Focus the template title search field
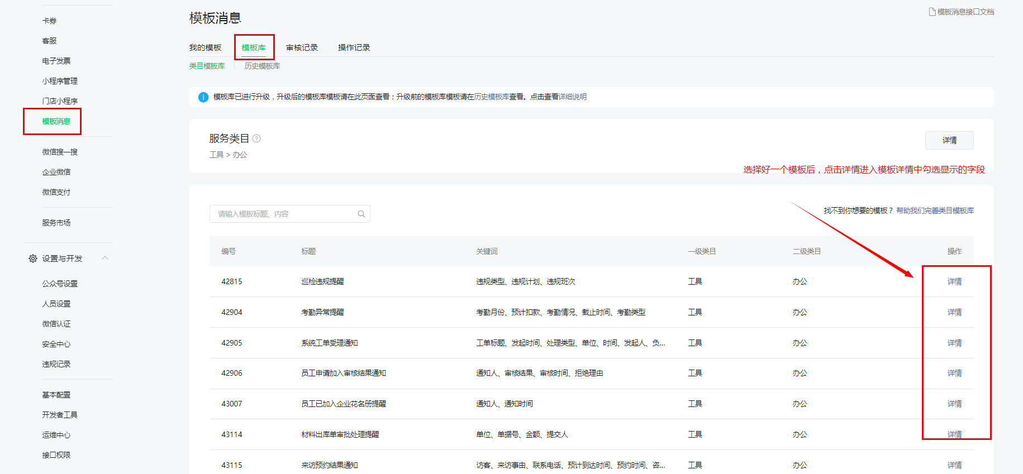This screenshot has height=474, width=1023. click(282, 214)
